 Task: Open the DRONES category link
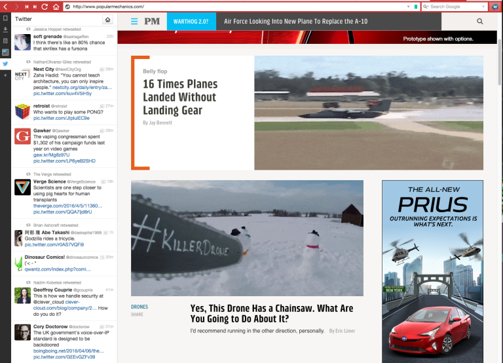pos(140,307)
